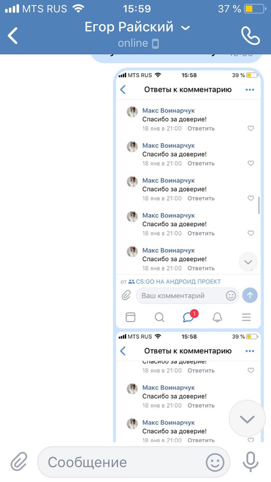
Task: Open the attachment paperclip next to Сообщение
Action: click(x=19, y=462)
